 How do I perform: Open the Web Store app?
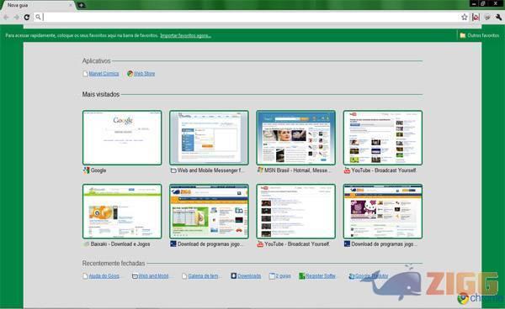144,74
